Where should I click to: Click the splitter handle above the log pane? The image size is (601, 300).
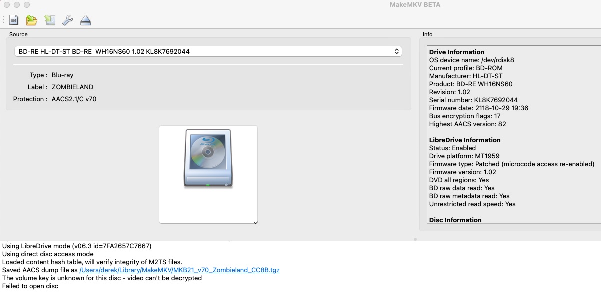click(415, 239)
